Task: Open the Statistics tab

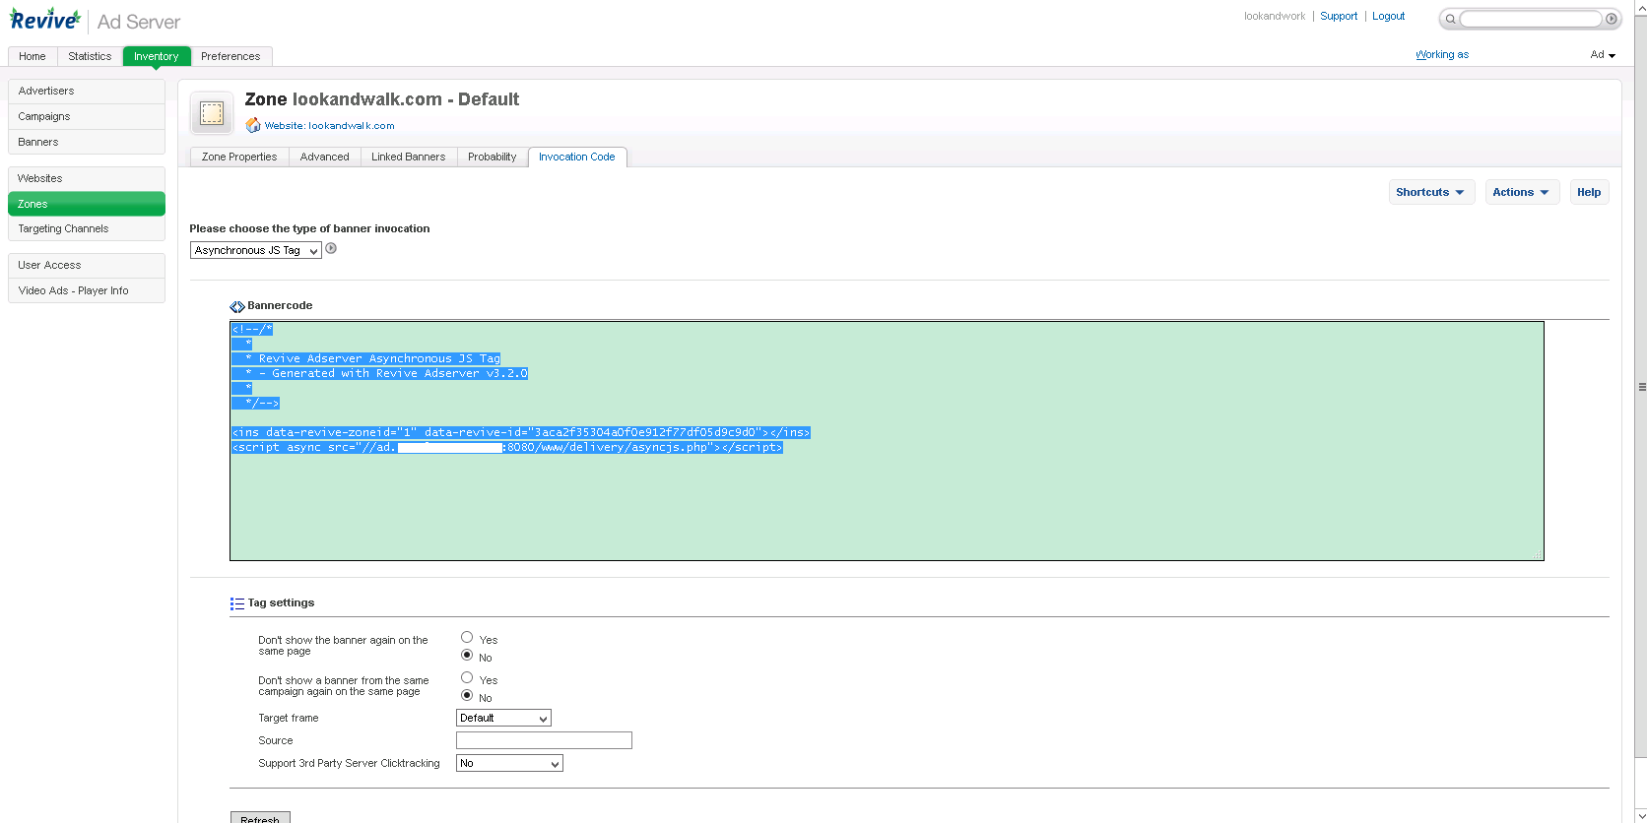Action: click(90, 56)
